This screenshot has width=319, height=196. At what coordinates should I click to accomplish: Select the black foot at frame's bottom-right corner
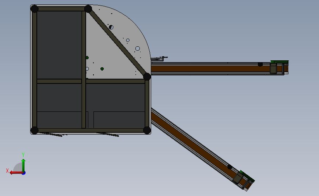coord(147,130)
